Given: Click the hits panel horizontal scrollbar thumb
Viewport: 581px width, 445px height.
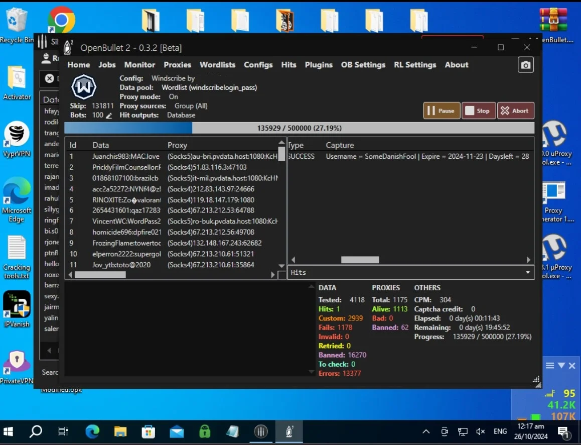Looking at the screenshot, I should pyautogui.click(x=360, y=260).
